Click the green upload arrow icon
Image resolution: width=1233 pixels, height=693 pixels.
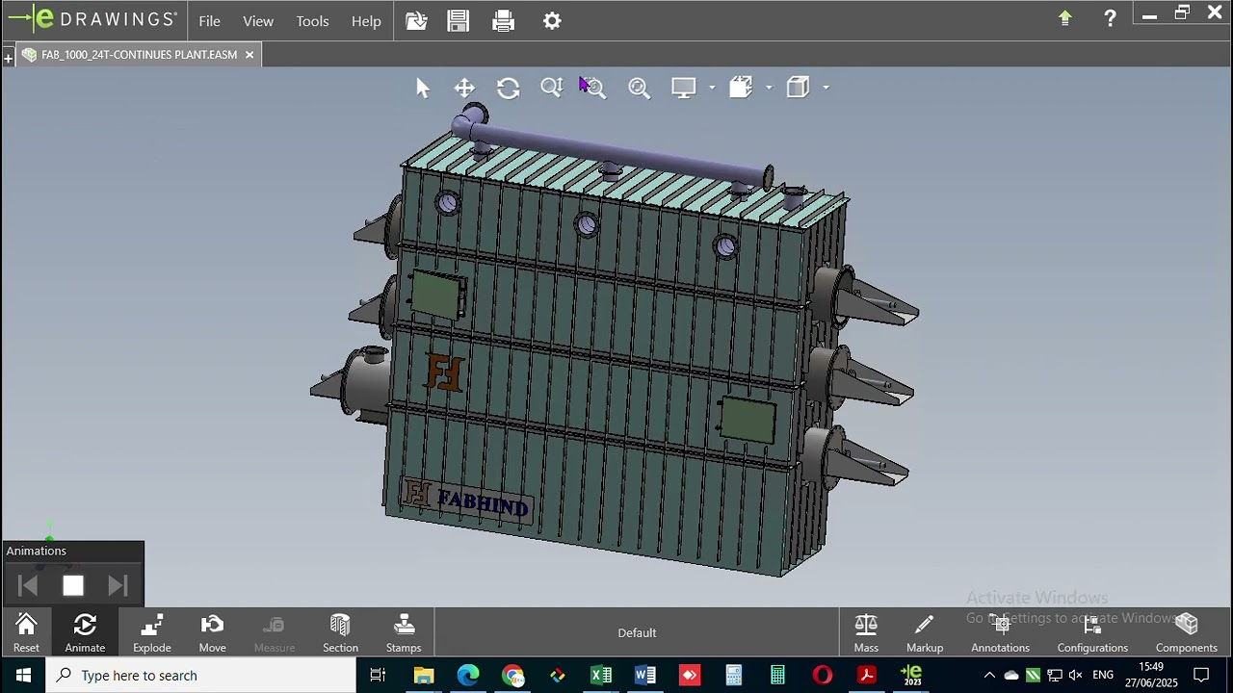(1065, 17)
